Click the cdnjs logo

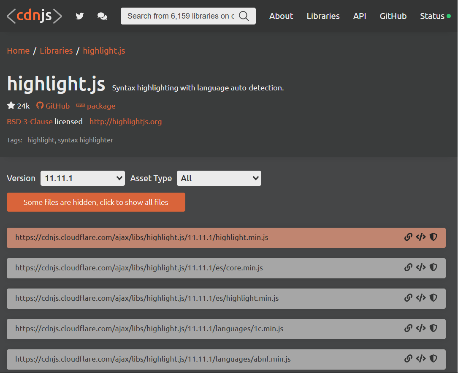click(35, 16)
